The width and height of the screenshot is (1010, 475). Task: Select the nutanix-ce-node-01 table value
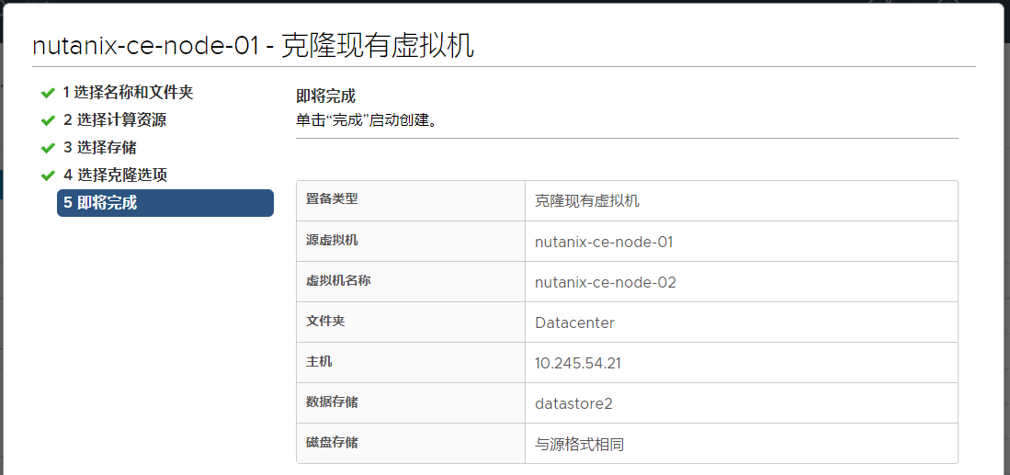(604, 242)
